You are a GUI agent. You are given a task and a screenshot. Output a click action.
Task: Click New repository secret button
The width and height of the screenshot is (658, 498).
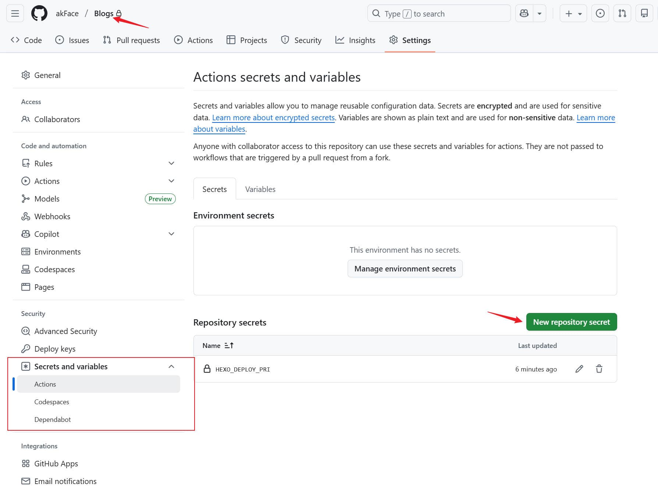tap(571, 322)
